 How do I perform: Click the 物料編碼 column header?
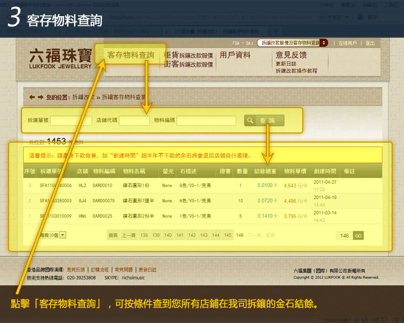pos(104,171)
